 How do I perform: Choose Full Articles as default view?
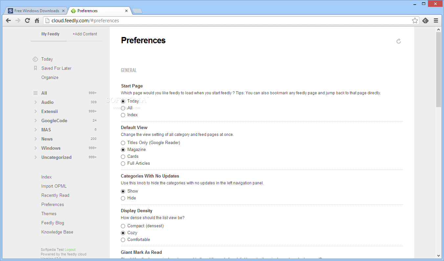[x=123, y=163]
